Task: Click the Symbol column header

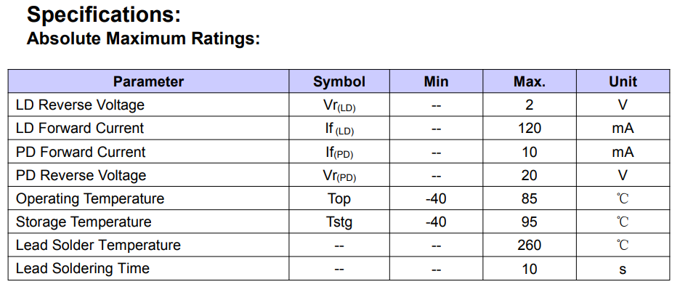Action: pos(339,81)
